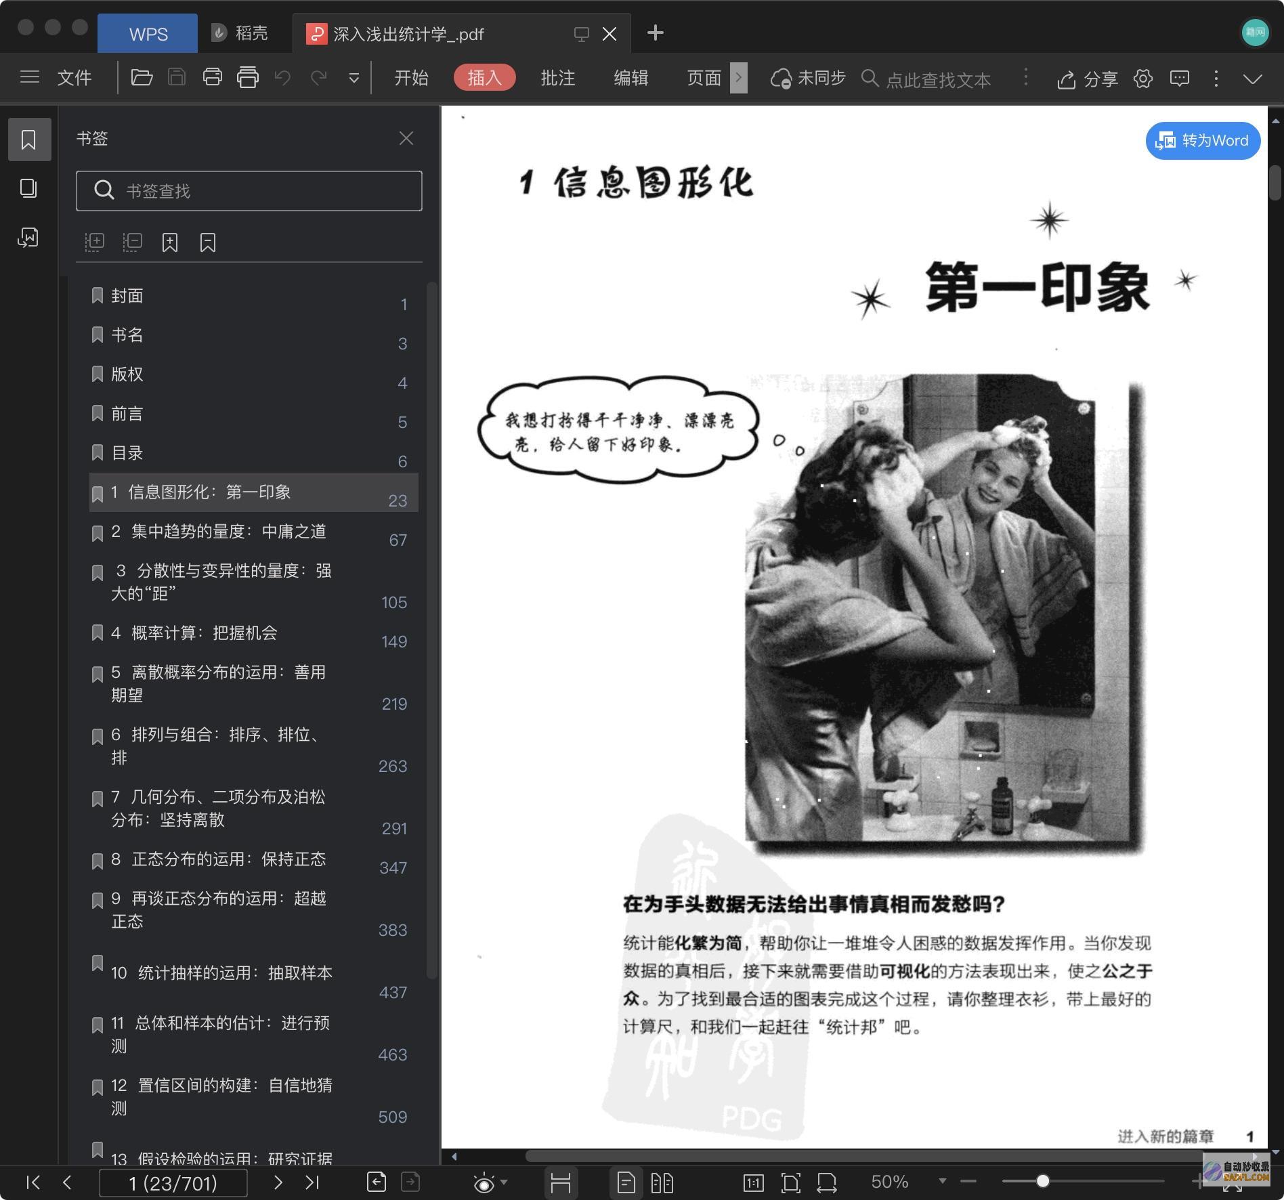Expand more ribbon tabs arrow after 页面

pyautogui.click(x=739, y=78)
